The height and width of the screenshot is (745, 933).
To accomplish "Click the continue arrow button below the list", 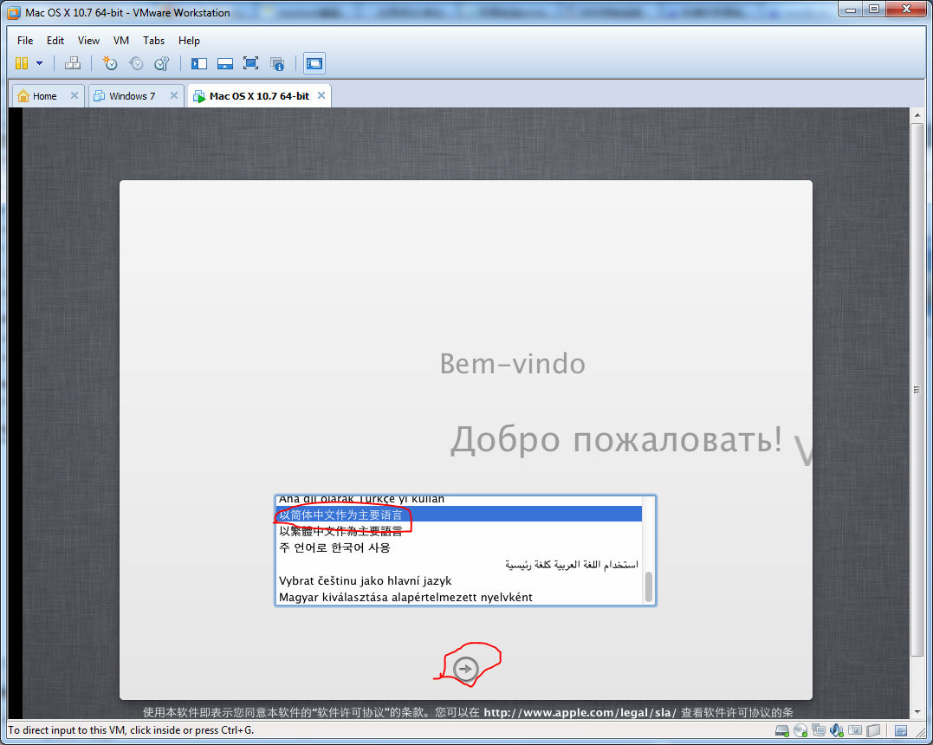I will tap(465, 669).
